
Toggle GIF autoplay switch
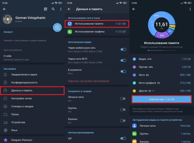point(123,138)
